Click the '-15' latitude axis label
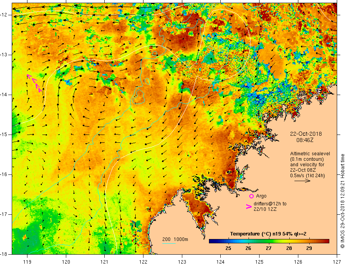 tap(4, 135)
